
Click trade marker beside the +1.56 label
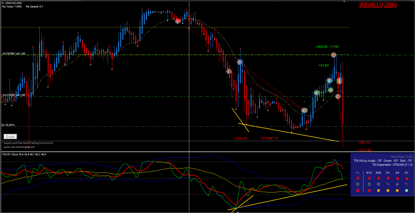(x=334, y=55)
